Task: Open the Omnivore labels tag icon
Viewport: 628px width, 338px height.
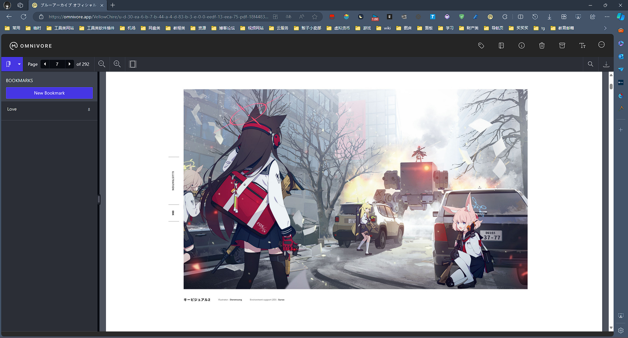Action: 481,46
